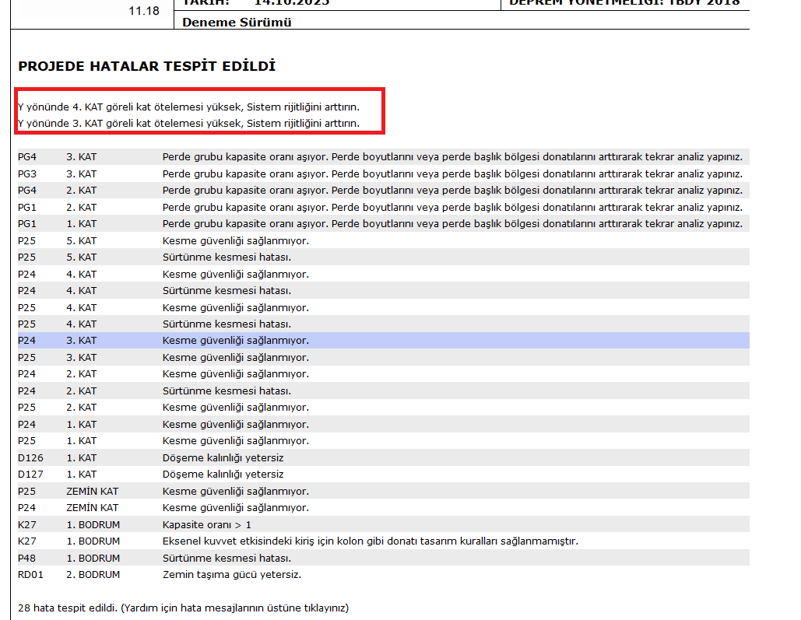
Task: Click P25 5. KAT Kesme güvenliği error
Action: point(235,240)
